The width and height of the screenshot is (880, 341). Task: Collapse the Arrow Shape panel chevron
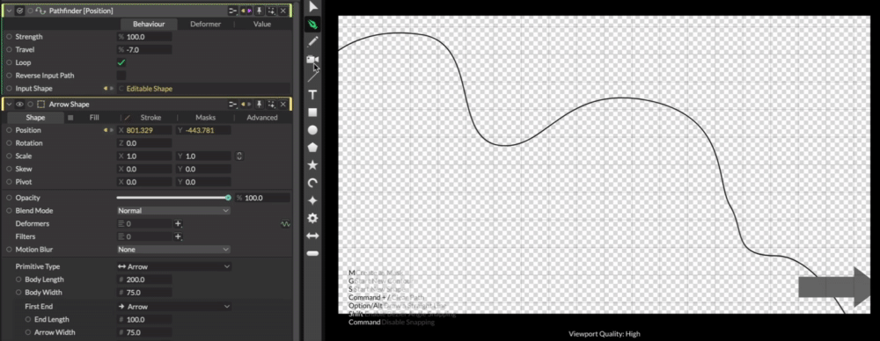click(x=9, y=105)
